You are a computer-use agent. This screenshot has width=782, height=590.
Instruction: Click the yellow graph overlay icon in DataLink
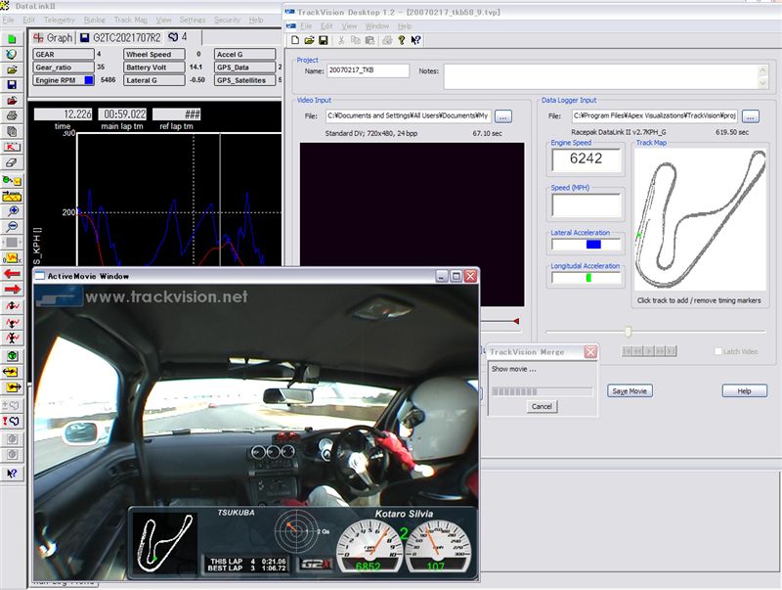point(12,196)
